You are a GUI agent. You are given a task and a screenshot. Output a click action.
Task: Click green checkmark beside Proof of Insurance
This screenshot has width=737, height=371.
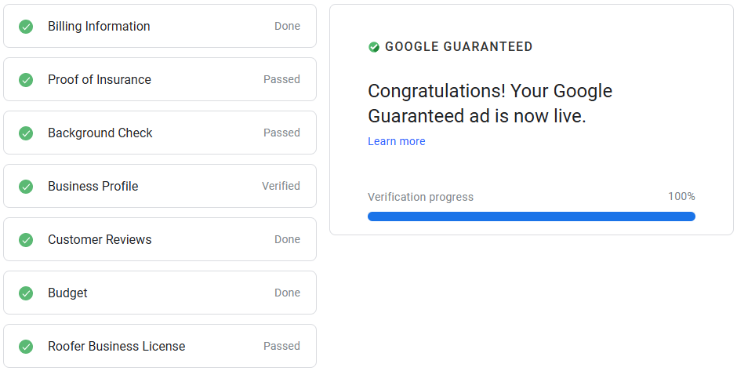tap(26, 80)
